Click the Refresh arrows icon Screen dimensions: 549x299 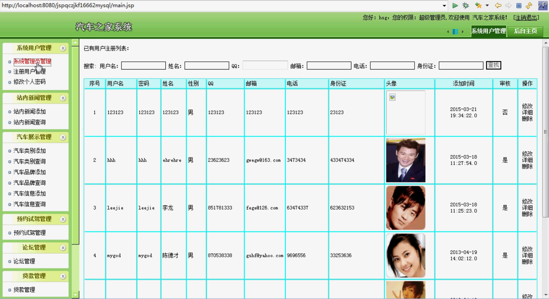pyautogui.click(x=529, y=6)
